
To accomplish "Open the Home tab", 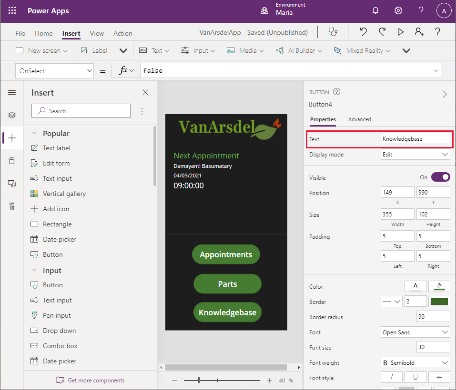I will tap(44, 33).
